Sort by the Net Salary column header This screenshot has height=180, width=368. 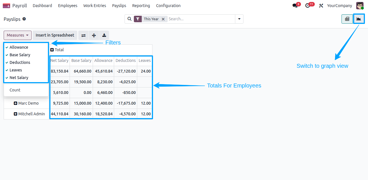59,60
